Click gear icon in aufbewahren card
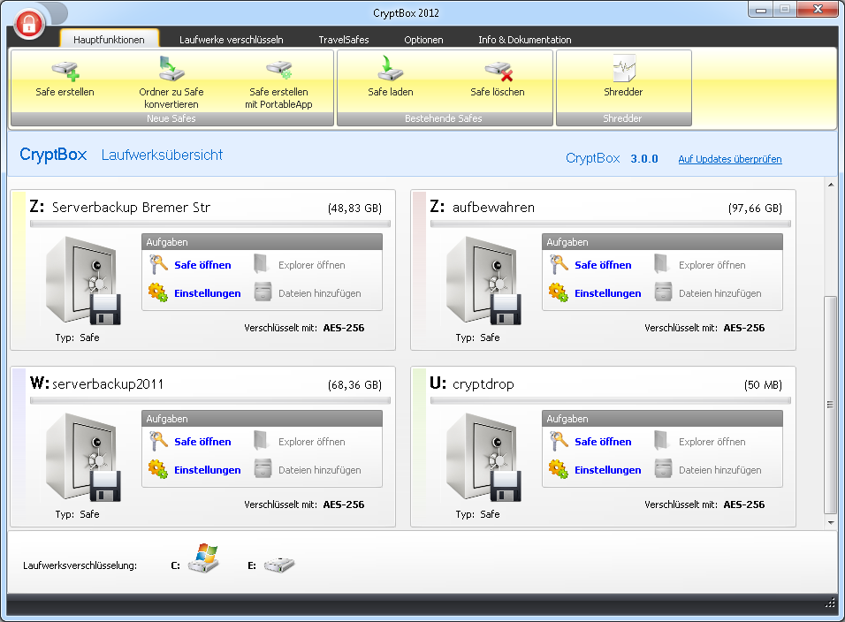845x622 pixels. (559, 292)
